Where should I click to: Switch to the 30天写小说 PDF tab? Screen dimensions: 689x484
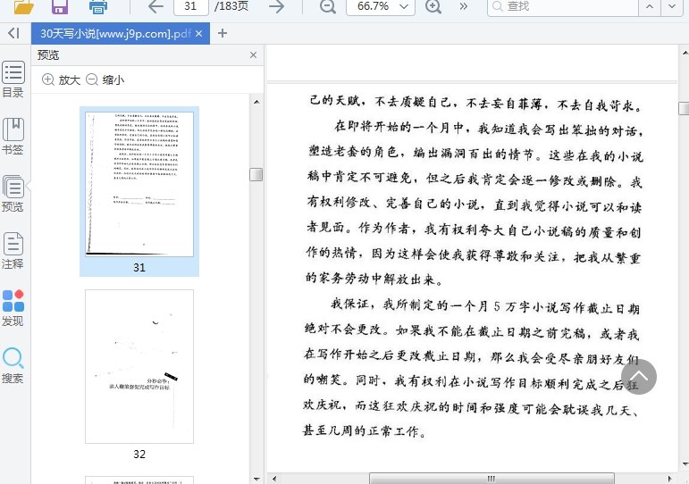click(x=114, y=33)
